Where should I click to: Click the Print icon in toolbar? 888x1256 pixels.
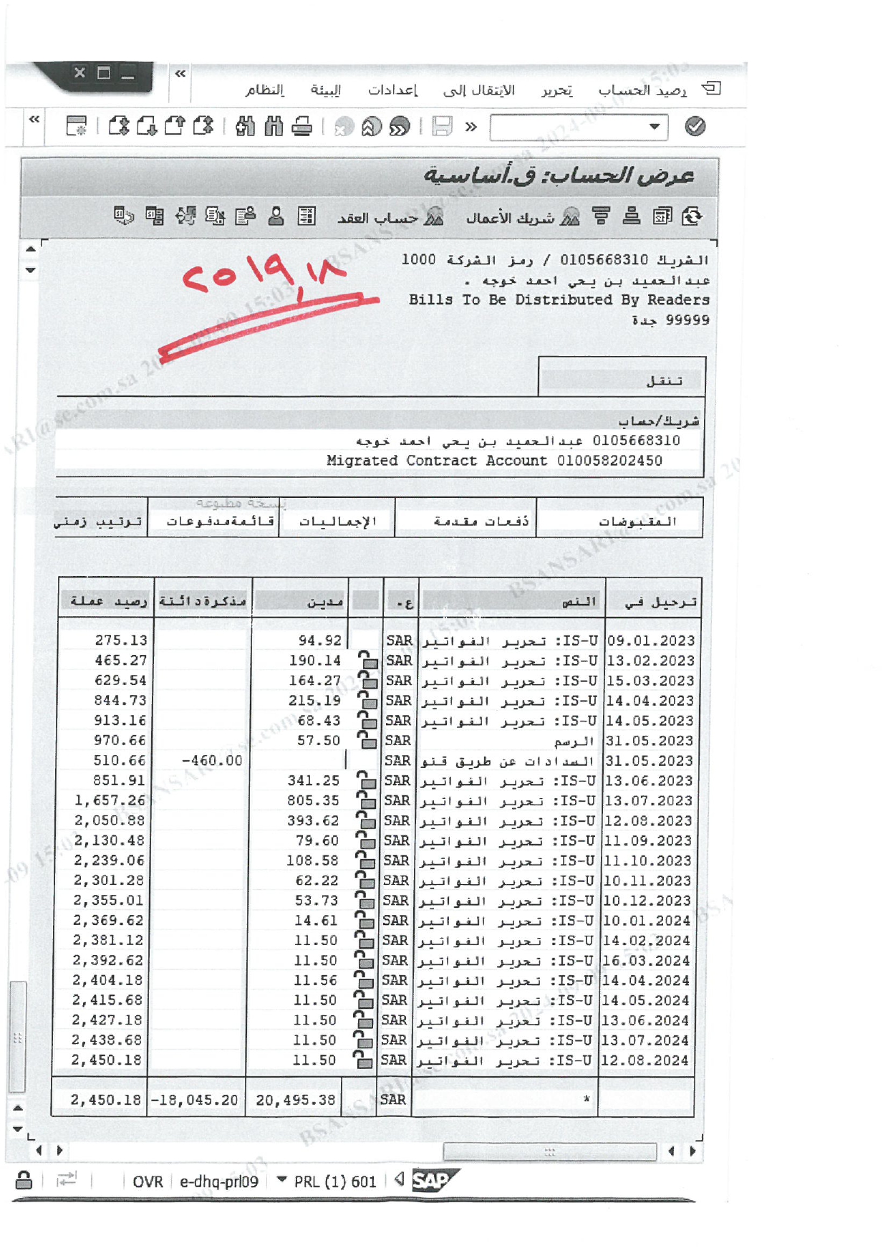(x=302, y=127)
